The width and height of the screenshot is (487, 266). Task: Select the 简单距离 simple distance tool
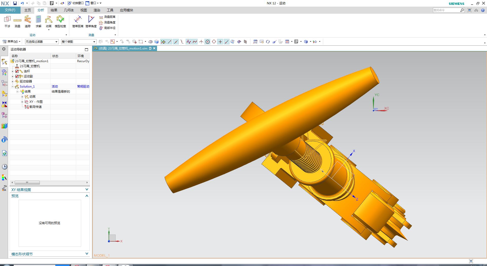coord(78,22)
